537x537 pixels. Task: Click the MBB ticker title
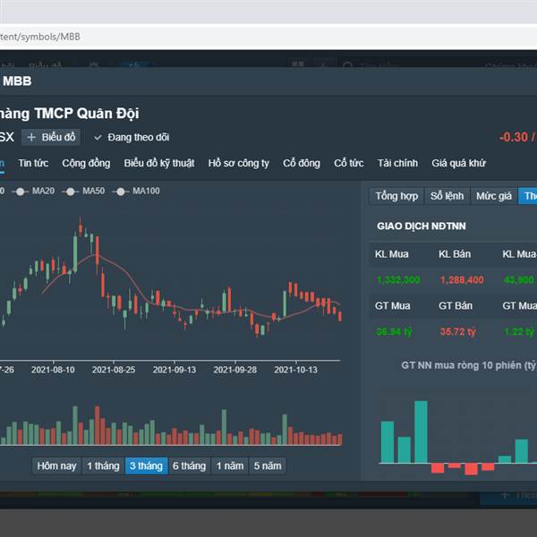tap(17, 81)
